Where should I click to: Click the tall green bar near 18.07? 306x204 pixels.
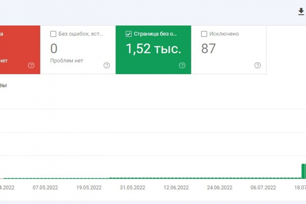coord(304,171)
